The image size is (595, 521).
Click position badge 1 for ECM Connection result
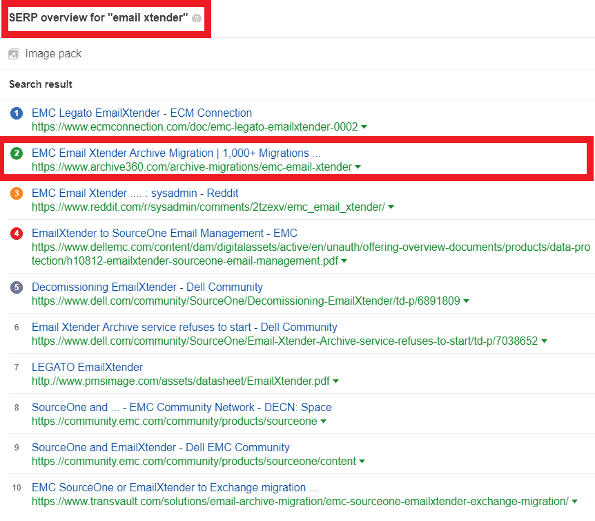tap(17, 113)
